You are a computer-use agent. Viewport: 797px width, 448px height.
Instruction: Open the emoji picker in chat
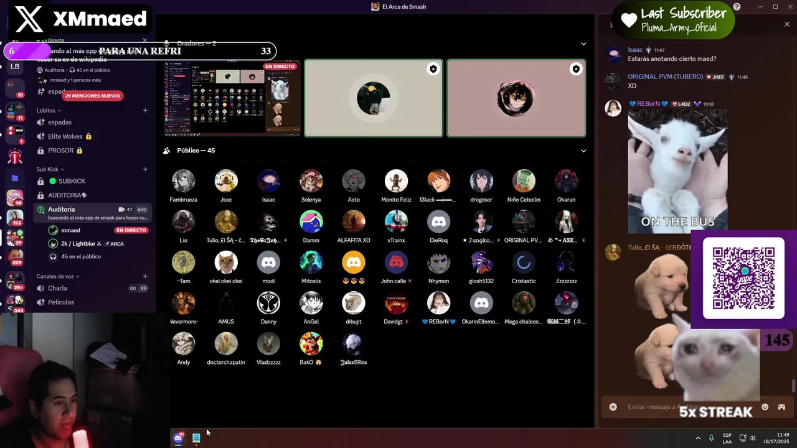(765, 407)
